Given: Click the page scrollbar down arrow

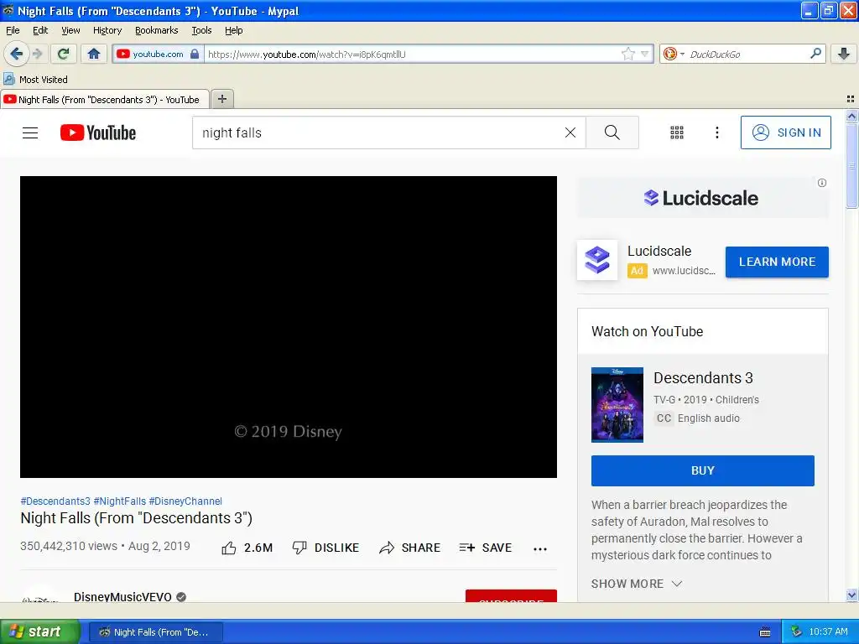Looking at the screenshot, I should (x=851, y=595).
